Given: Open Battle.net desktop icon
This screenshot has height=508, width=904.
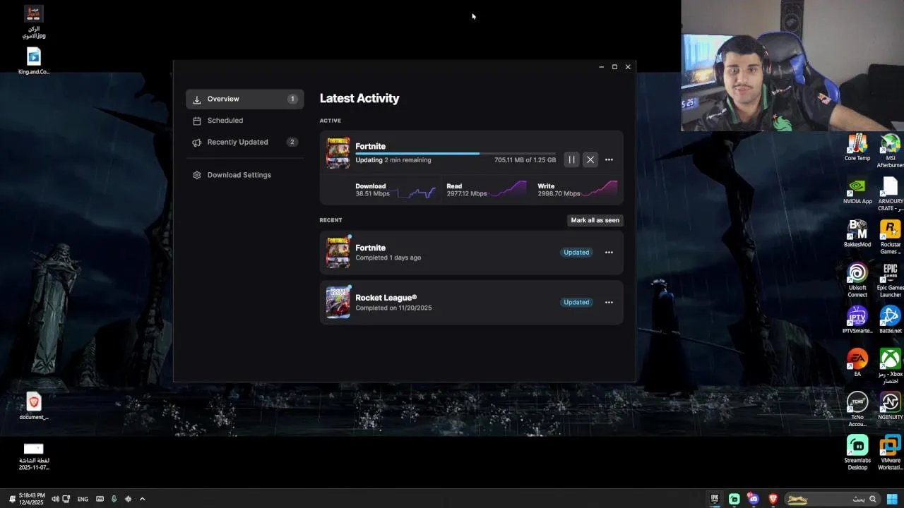Looking at the screenshot, I should pos(890,320).
